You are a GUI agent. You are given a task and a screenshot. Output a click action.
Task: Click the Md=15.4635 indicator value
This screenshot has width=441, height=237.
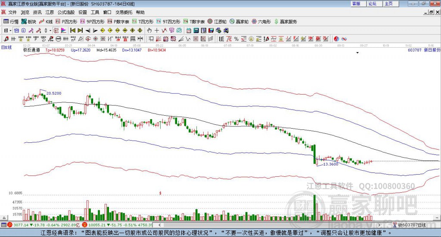106,50
